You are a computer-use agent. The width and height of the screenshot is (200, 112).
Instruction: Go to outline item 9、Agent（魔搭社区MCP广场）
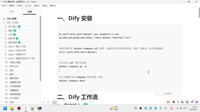[20, 58]
